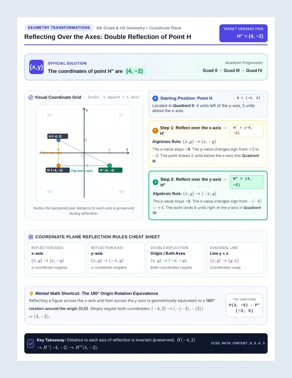This screenshot has height=378, width=292.
Task: Click the QI quadrant label
Action: pyautogui.click(x=121, y=115)
